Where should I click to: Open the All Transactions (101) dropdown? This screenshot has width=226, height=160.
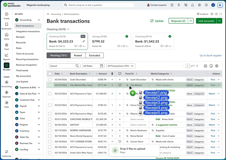point(121,66)
